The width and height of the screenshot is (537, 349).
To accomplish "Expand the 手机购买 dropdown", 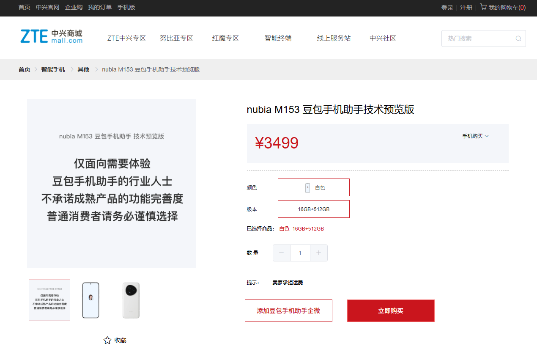I will click(475, 136).
